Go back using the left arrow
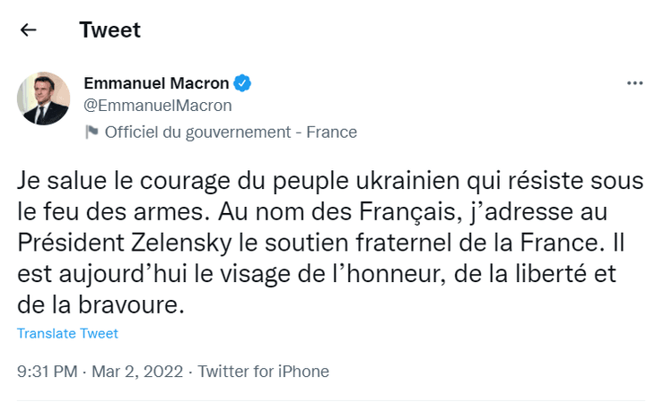 (29, 30)
